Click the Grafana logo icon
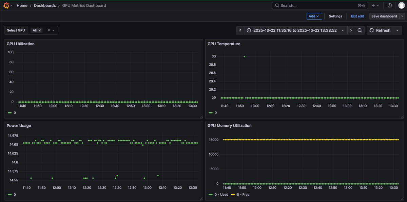407x202 pixels. (x=5, y=5)
